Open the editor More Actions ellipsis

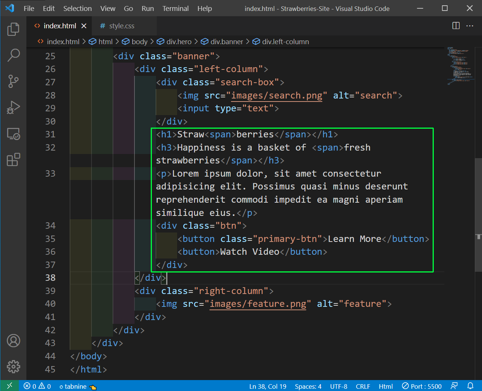(x=470, y=26)
